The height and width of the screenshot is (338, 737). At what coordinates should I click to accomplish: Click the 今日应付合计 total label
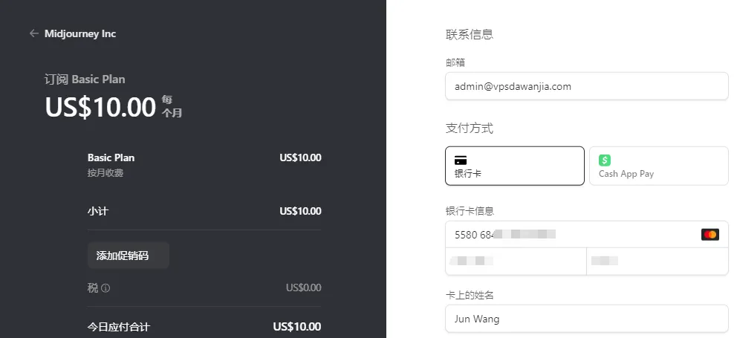coord(119,327)
